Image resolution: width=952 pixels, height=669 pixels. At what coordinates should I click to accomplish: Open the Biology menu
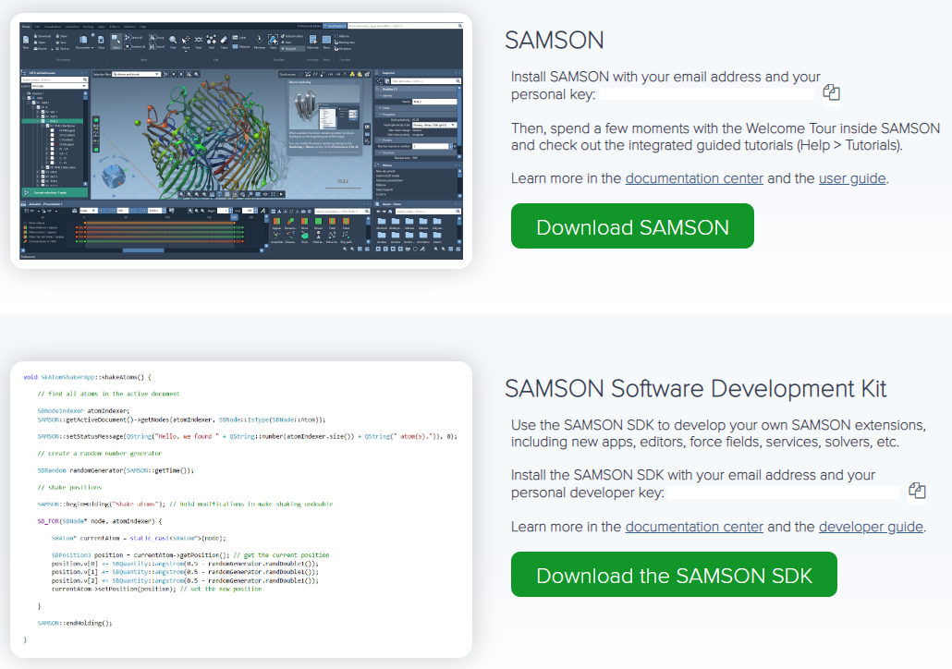(88, 27)
